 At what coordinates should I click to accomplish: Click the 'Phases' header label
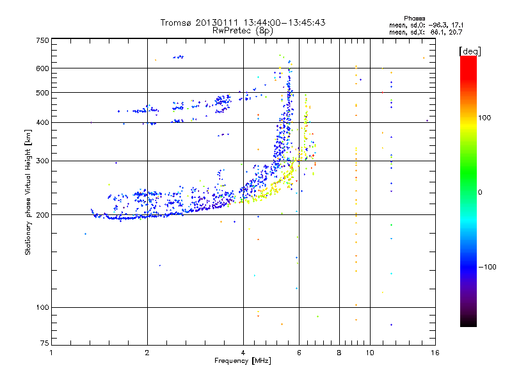pos(414,19)
